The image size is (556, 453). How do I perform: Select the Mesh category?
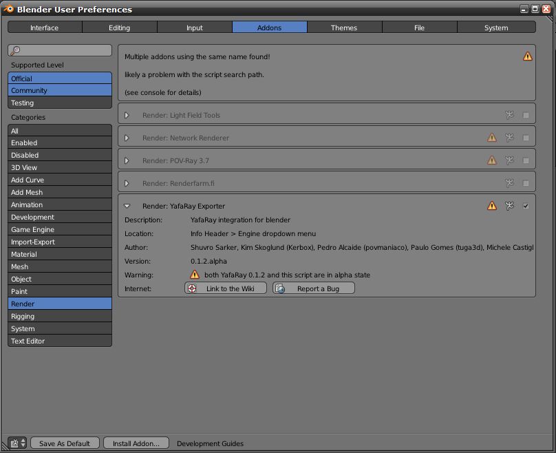pos(60,266)
